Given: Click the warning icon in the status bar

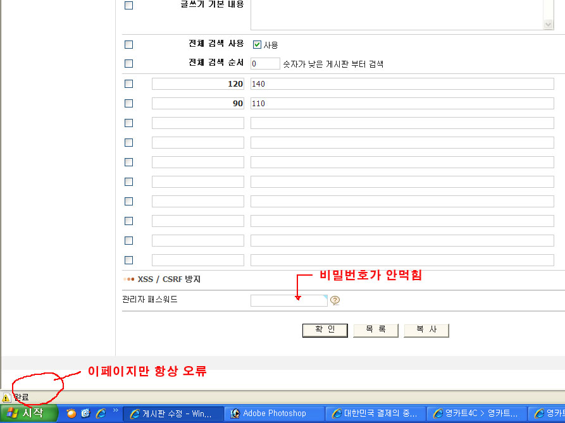Looking at the screenshot, I should coord(6,398).
